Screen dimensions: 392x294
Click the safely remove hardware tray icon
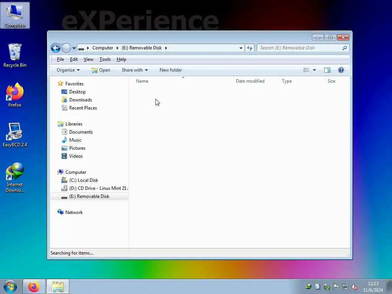327,287
